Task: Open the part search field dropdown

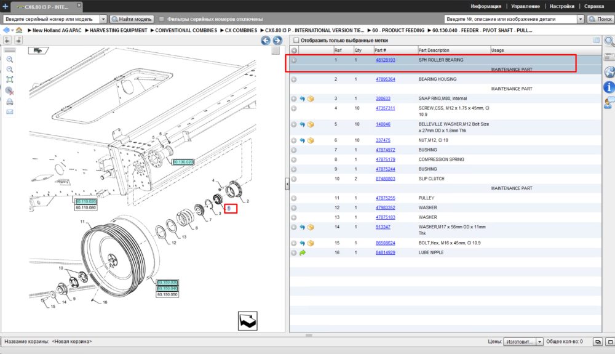Action: (581, 19)
